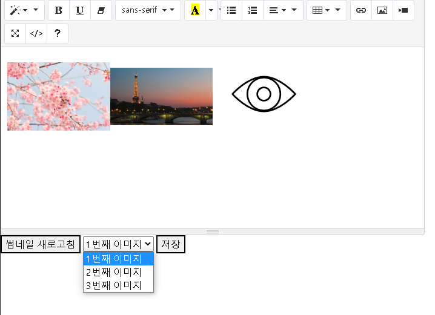435x315 pixels.
Task: Toggle underline formatting
Action: [x=80, y=10]
